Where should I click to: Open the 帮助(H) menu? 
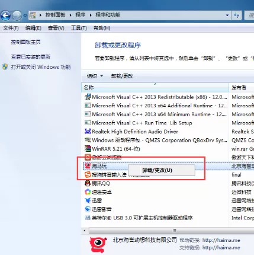[102, 28]
